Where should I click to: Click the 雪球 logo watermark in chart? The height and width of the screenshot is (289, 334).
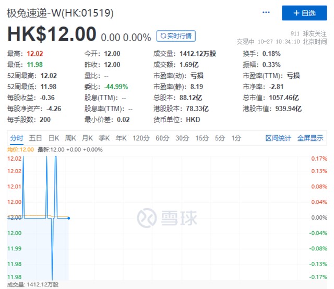[x=167, y=218]
